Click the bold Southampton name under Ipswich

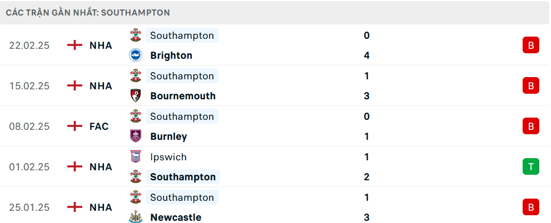183,177
